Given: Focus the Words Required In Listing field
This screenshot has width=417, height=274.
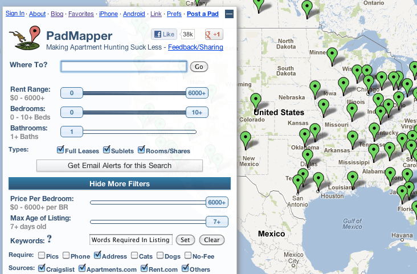Looking at the screenshot, I should pos(131,240).
